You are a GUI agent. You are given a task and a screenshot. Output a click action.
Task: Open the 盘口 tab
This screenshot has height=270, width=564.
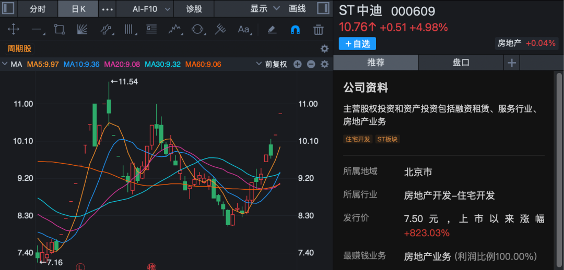(461, 63)
